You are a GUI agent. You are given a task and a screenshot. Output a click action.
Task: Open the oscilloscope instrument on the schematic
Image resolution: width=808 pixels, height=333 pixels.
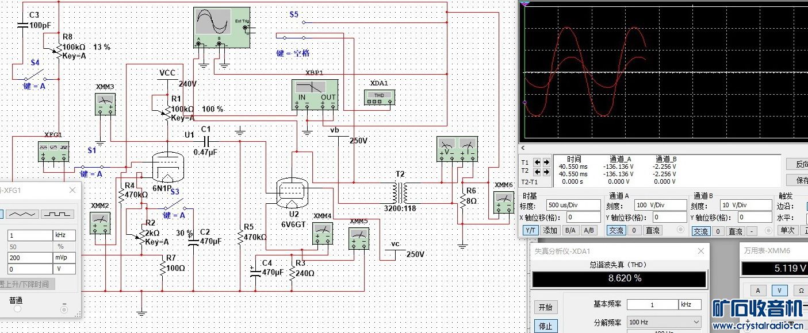[x=221, y=28]
